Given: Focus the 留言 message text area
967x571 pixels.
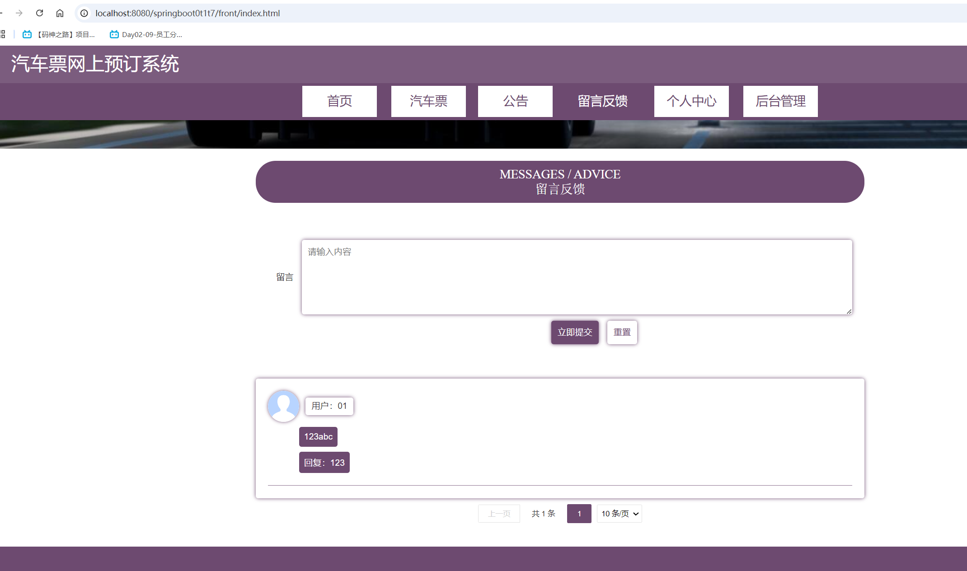Looking at the screenshot, I should 577,277.
